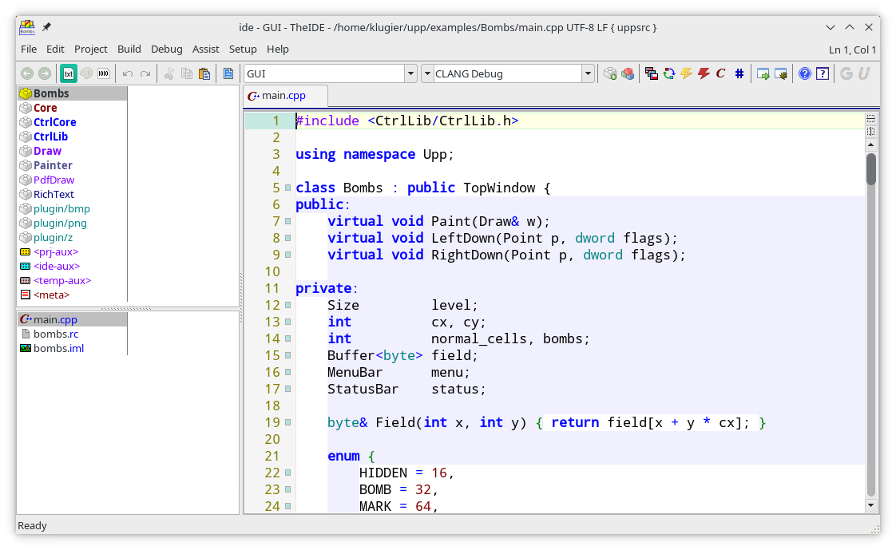
Task: Click the Paste clipboard icon
Action: tap(204, 74)
